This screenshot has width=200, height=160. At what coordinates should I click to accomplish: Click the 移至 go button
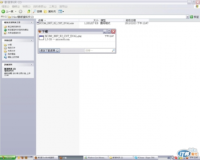pos(195,17)
